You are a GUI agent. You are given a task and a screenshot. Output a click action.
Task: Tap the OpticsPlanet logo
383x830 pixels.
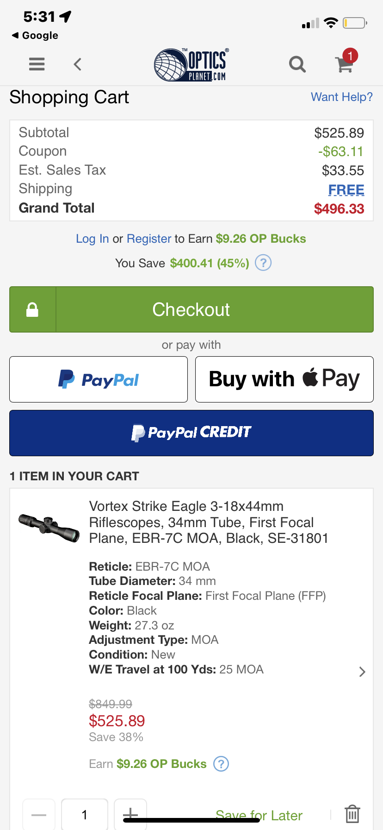click(191, 64)
